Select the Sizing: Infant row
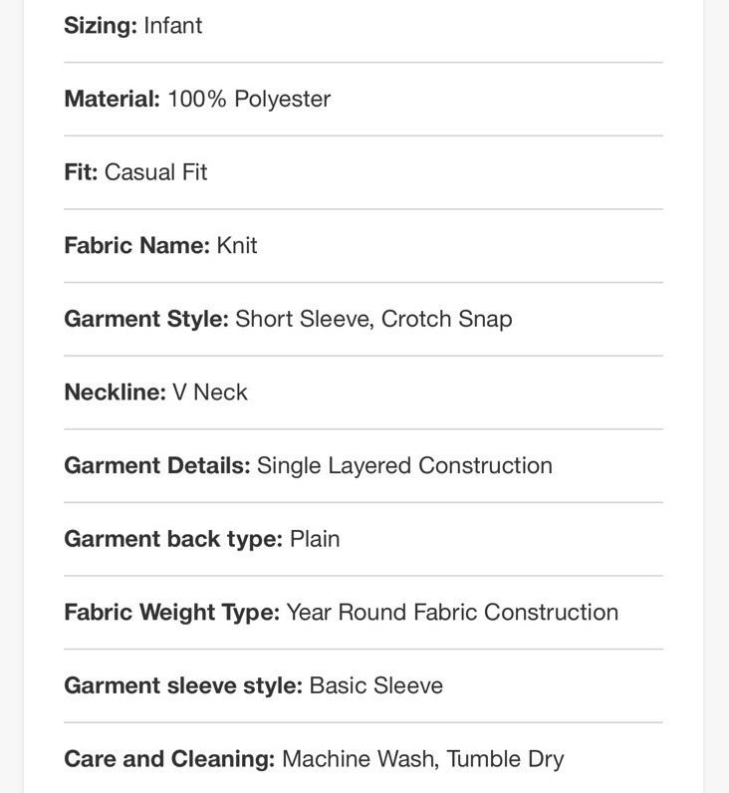The width and height of the screenshot is (729, 793). 363,26
